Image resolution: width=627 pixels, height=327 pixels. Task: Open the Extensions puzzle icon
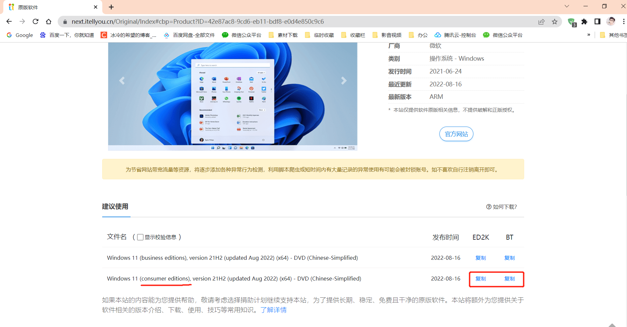point(584,21)
